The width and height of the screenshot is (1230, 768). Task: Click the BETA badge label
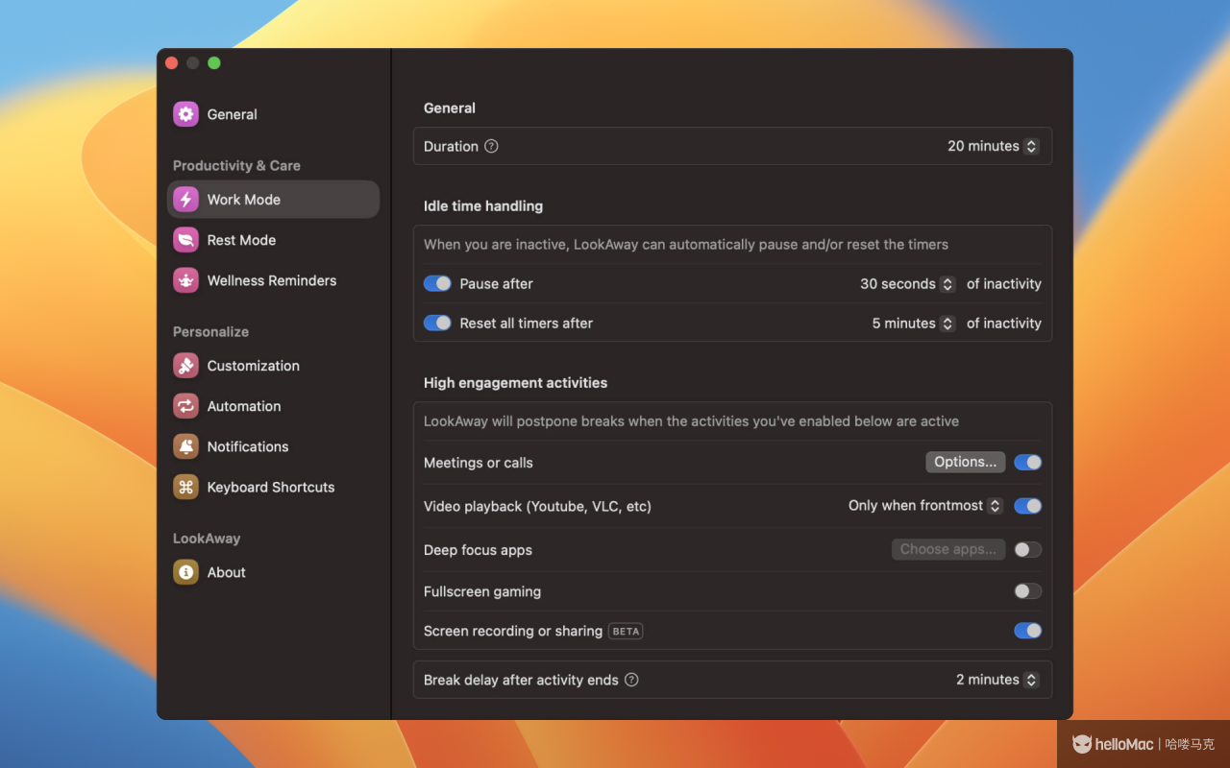(626, 631)
